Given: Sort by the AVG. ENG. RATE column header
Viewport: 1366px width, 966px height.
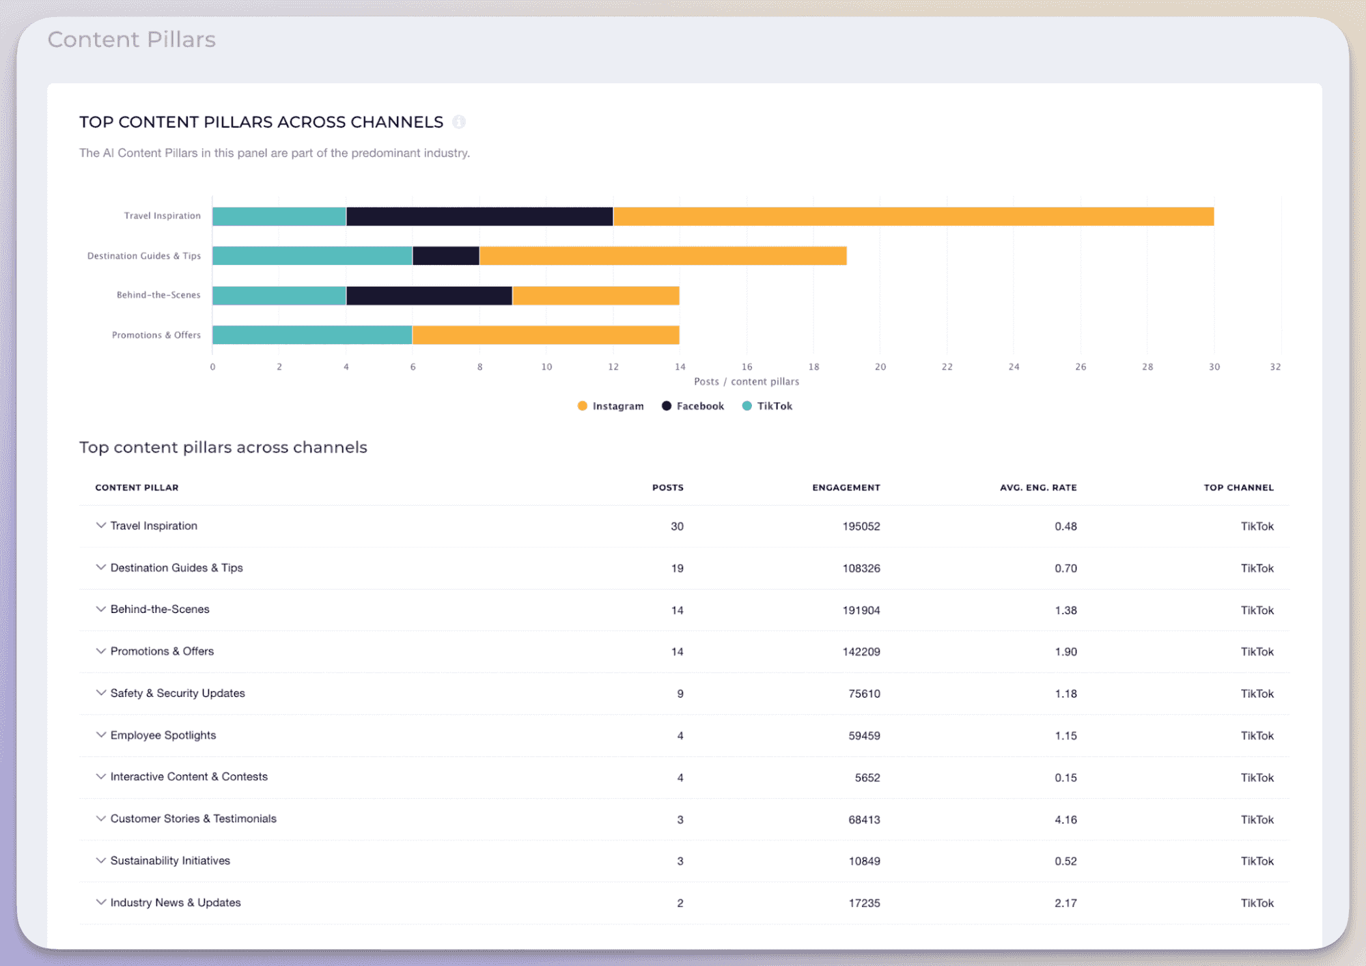Looking at the screenshot, I should point(1038,487).
